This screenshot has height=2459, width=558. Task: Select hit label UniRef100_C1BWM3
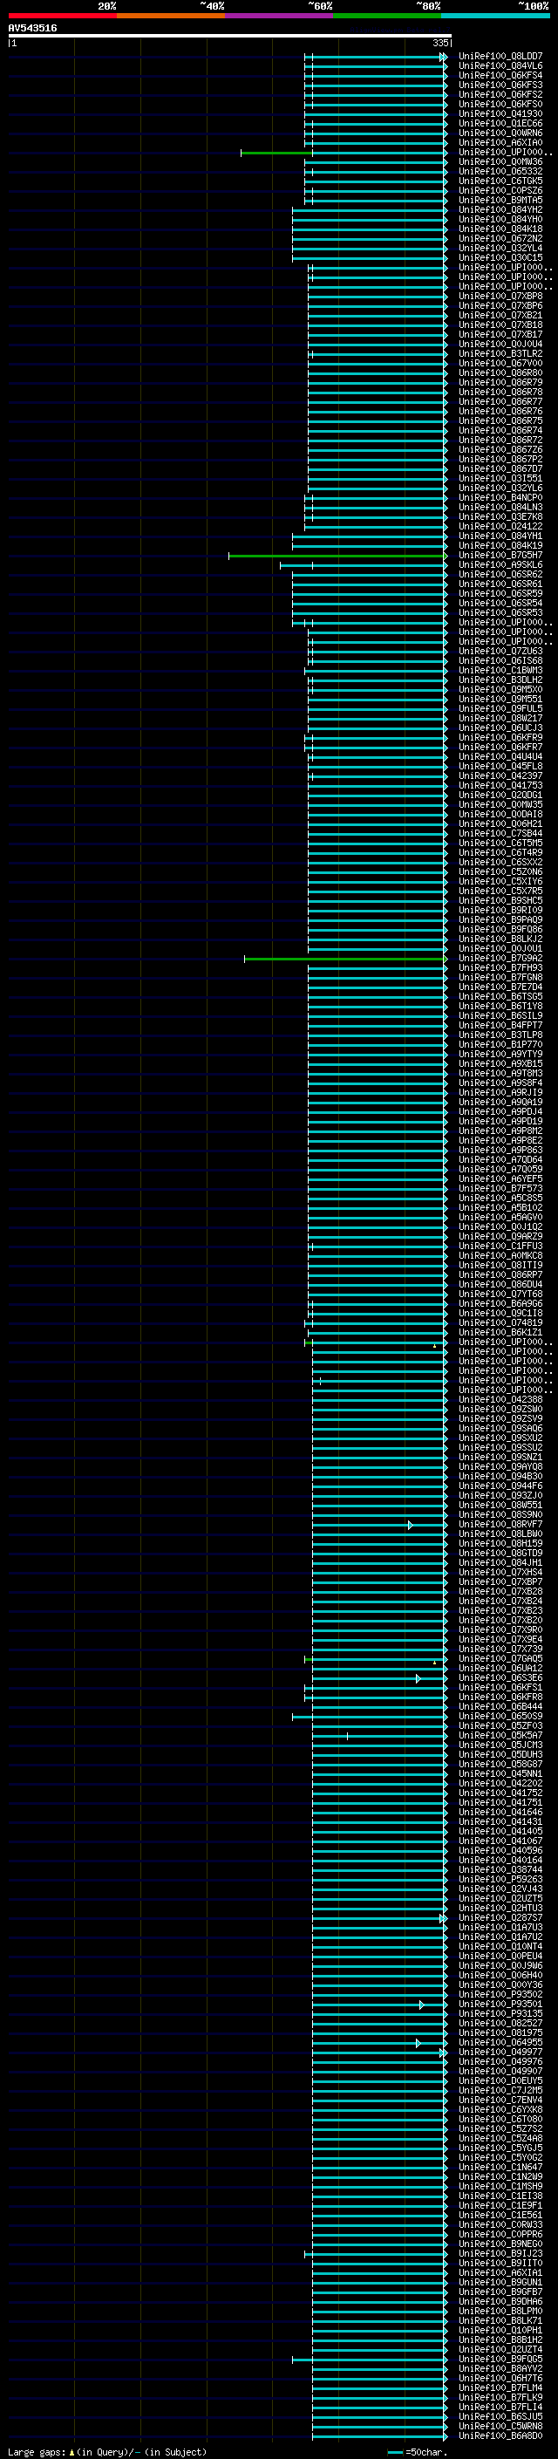click(x=500, y=670)
